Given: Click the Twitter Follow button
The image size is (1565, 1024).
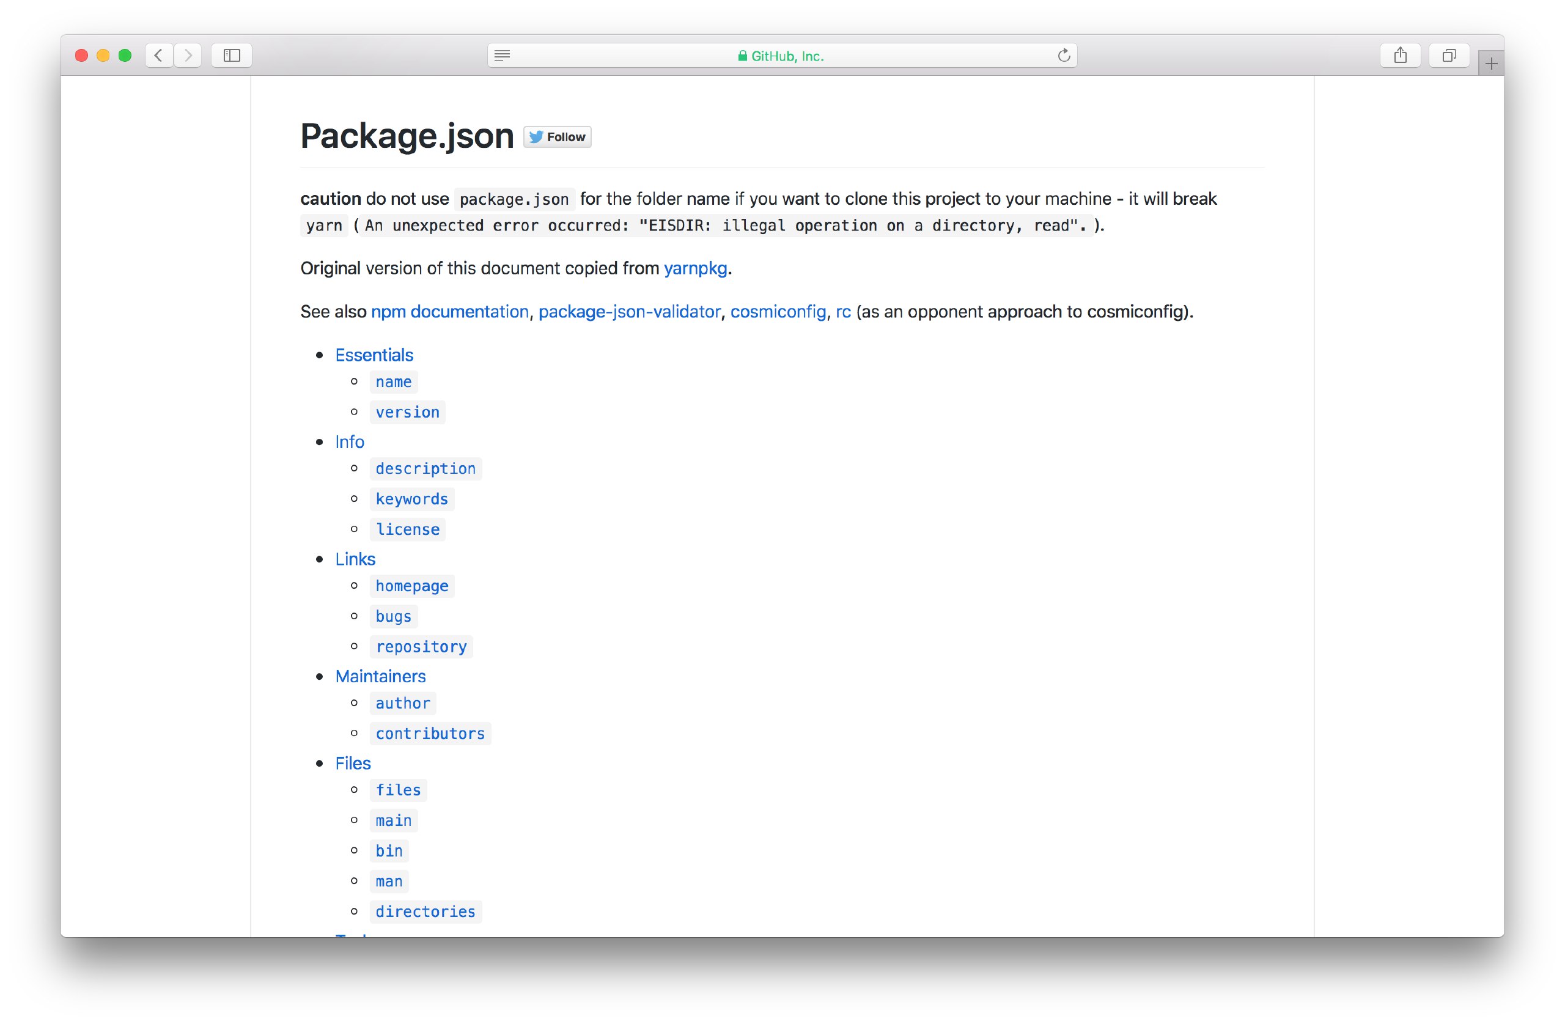Looking at the screenshot, I should point(558,137).
